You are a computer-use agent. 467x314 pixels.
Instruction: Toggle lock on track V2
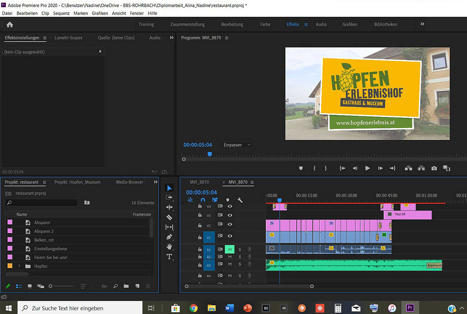pos(200,225)
